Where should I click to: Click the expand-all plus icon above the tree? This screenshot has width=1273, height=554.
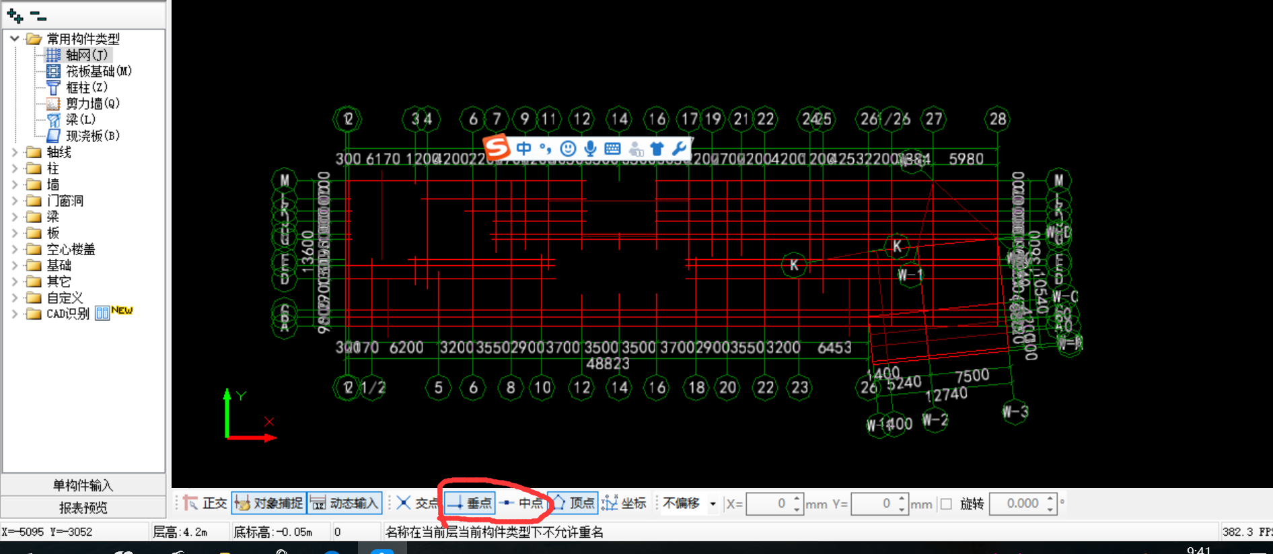[x=15, y=15]
